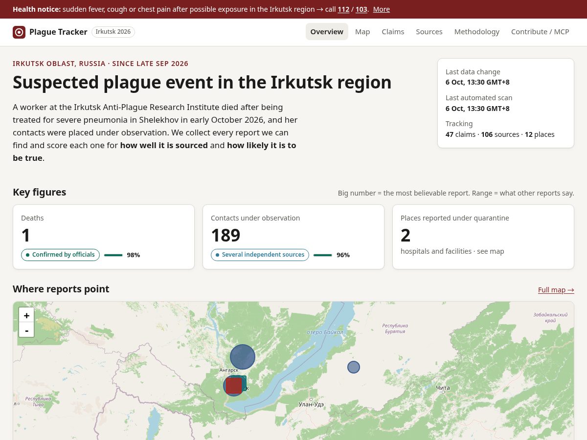
Task: Click the Чита city label on map
Action: click(x=443, y=388)
